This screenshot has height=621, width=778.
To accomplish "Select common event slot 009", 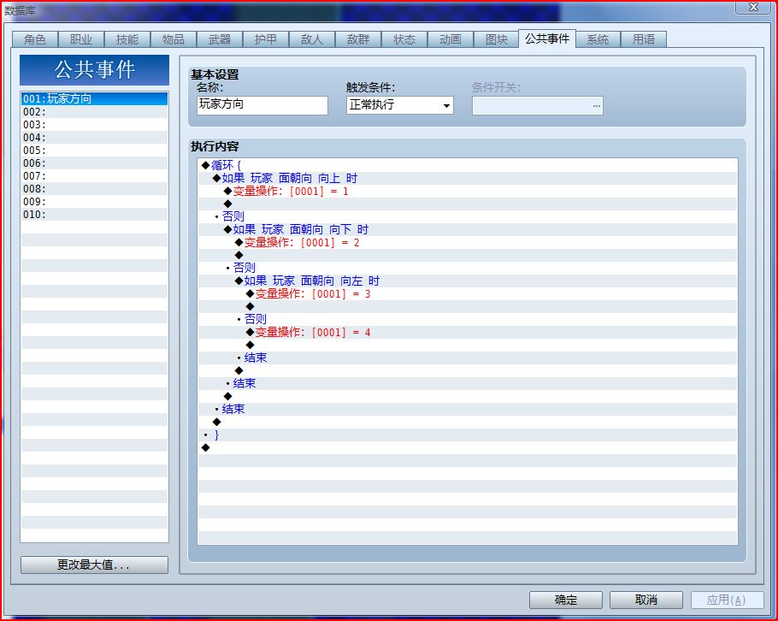I will click(94, 202).
